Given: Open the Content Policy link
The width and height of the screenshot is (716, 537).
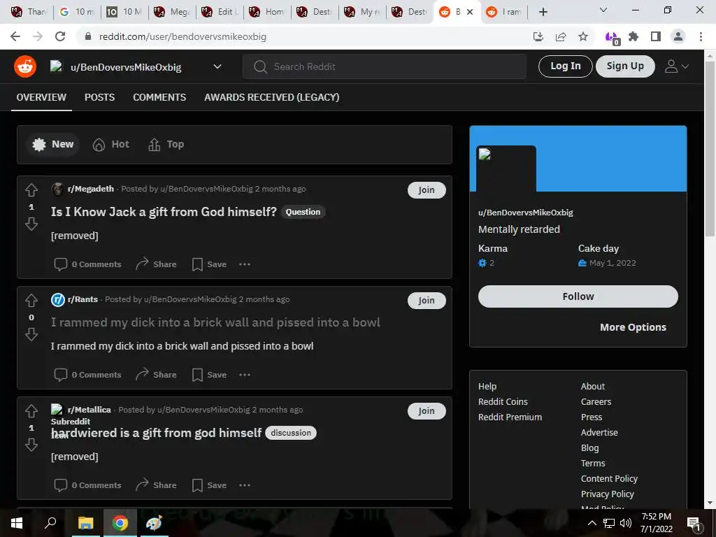Looking at the screenshot, I should [609, 478].
